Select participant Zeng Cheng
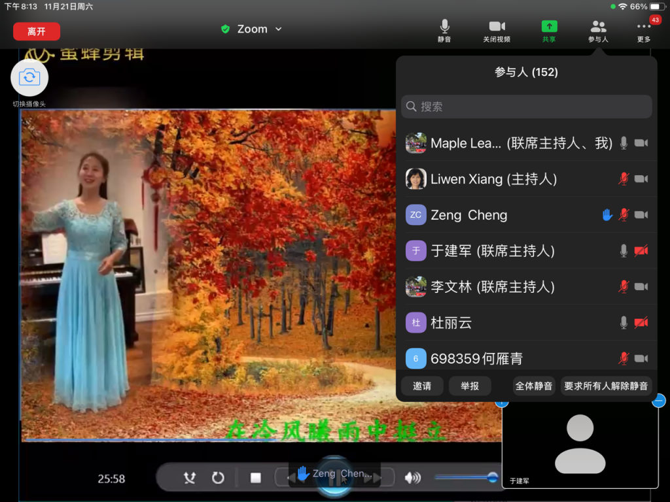The height and width of the screenshot is (502, 670). (x=527, y=214)
